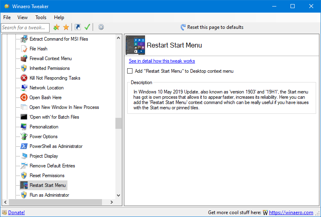The height and width of the screenshot is (217, 321).
Task: Click the green checkmark toolbar icon
Action: pyautogui.click(x=87, y=27)
